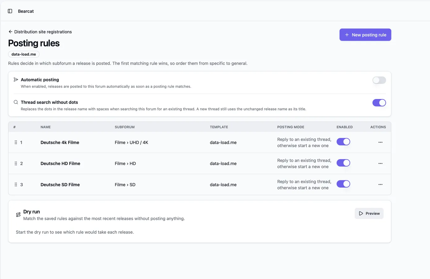Open actions menu for Deutsche 4k Filme

coord(380,142)
